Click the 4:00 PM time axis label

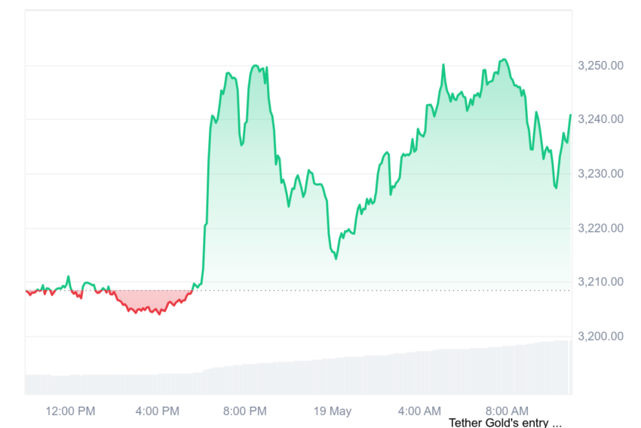[158, 411]
